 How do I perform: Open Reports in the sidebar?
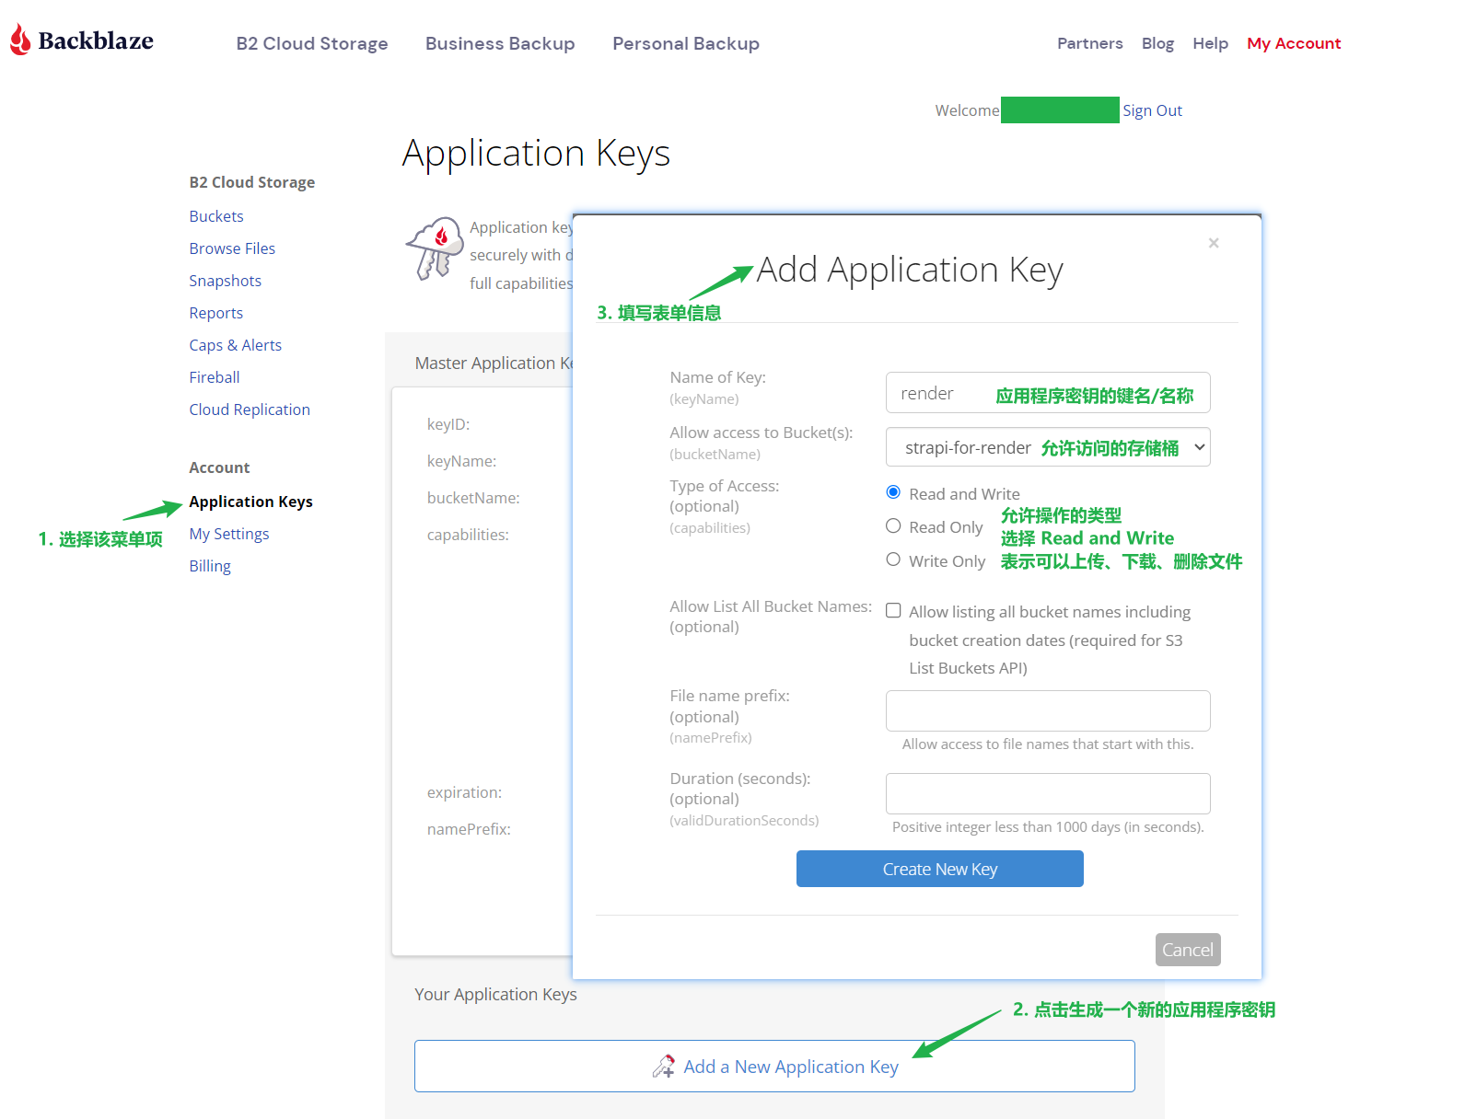[215, 313]
